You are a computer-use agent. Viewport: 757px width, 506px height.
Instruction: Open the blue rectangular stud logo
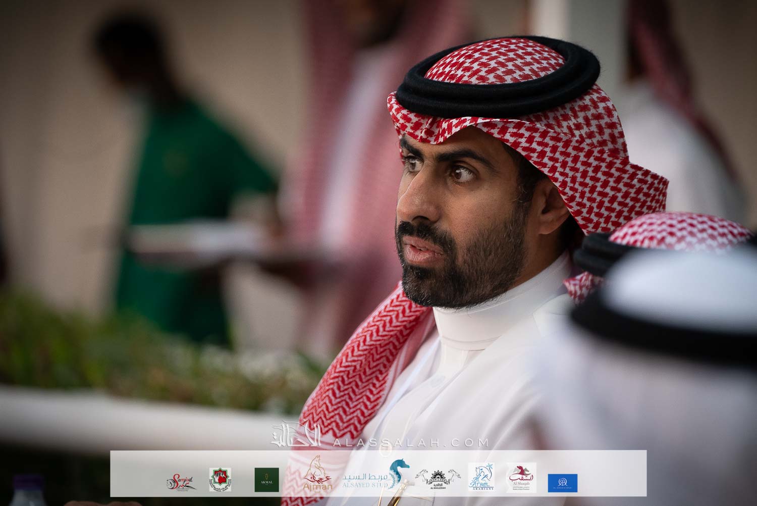click(x=563, y=483)
